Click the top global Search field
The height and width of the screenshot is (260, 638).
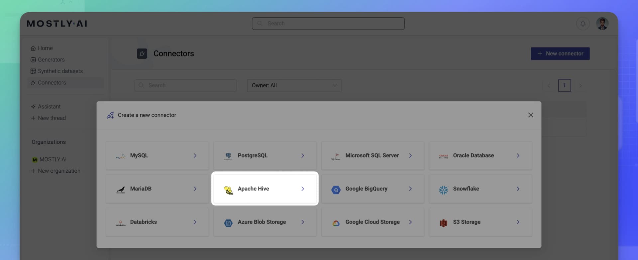pos(328,24)
